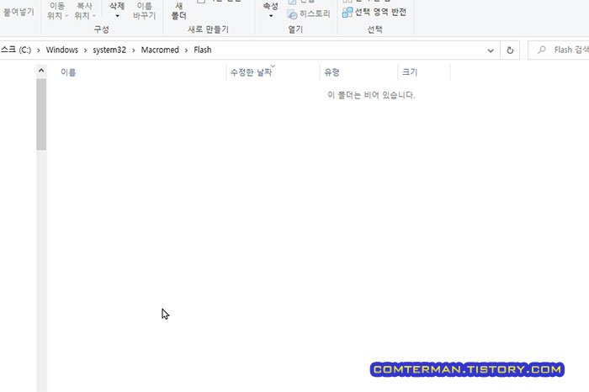Select the Windows breadcrumb in the address bar
Screen dimensions: 589x392
62,50
